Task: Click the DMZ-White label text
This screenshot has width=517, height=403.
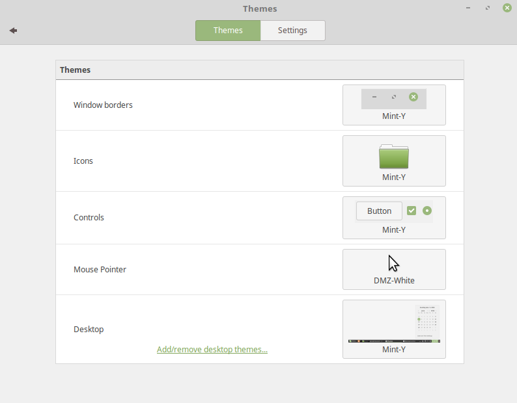Action: coord(394,281)
